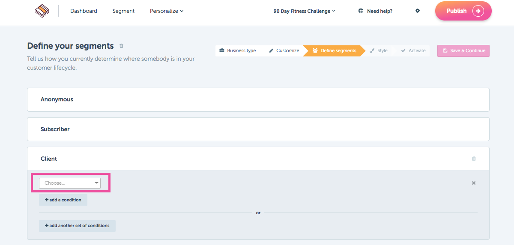
Task: Go to the Dashboard menu item
Action: point(84,11)
